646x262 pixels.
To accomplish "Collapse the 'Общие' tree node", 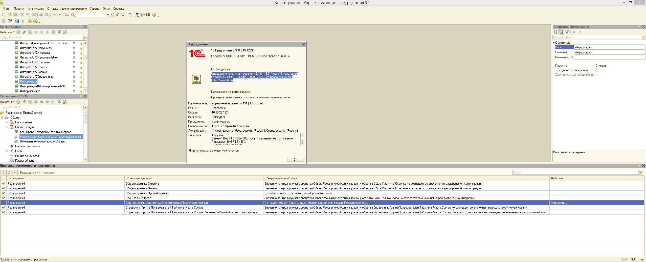I will click(2, 118).
